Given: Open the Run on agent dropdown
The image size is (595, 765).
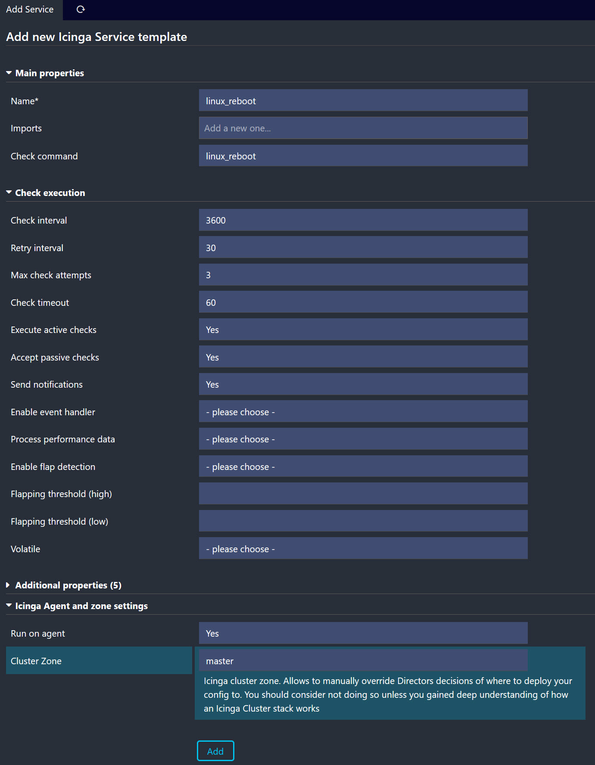Looking at the screenshot, I should (363, 633).
